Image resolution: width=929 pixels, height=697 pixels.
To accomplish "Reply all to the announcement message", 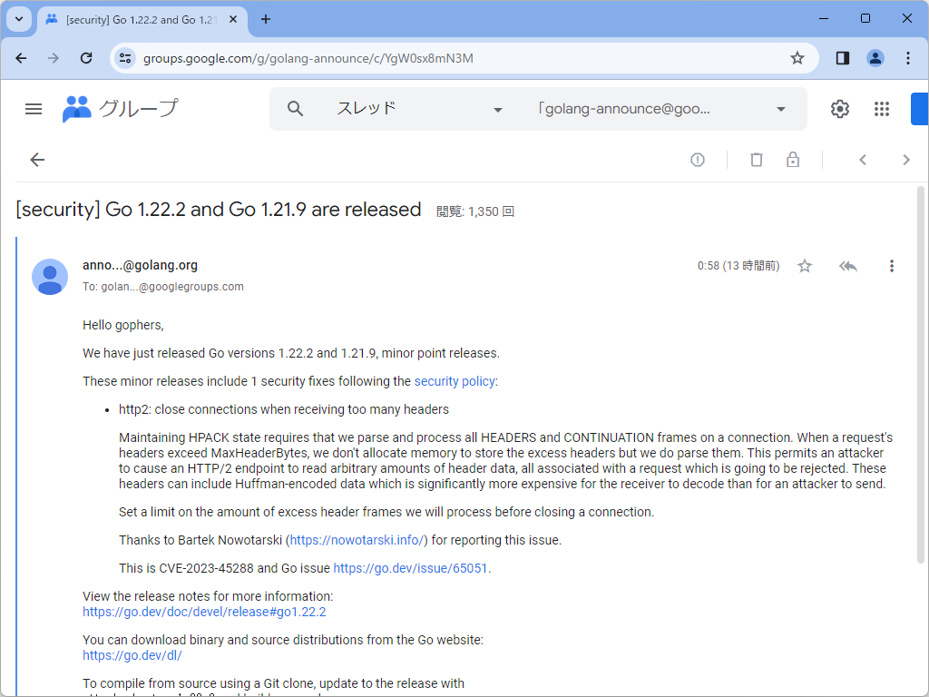I will (847, 265).
